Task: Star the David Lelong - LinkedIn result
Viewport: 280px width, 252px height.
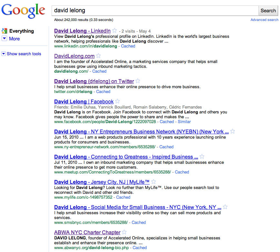Action: [115, 31]
